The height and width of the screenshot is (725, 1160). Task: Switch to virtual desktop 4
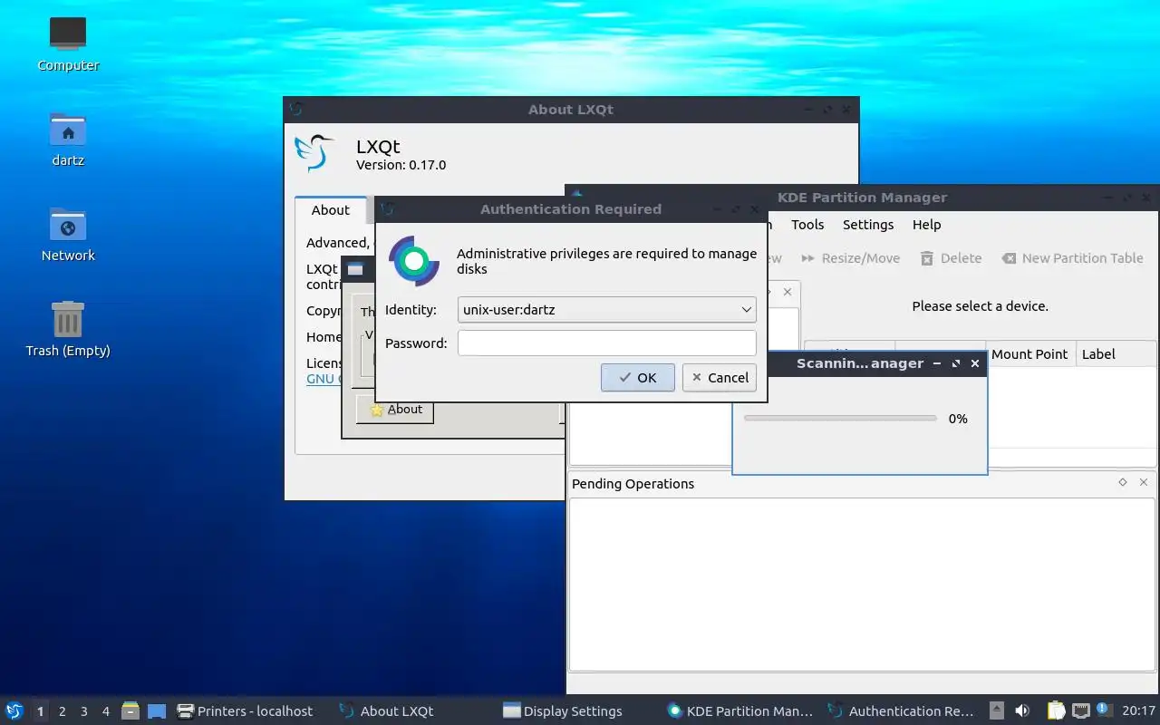[x=106, y=711]
